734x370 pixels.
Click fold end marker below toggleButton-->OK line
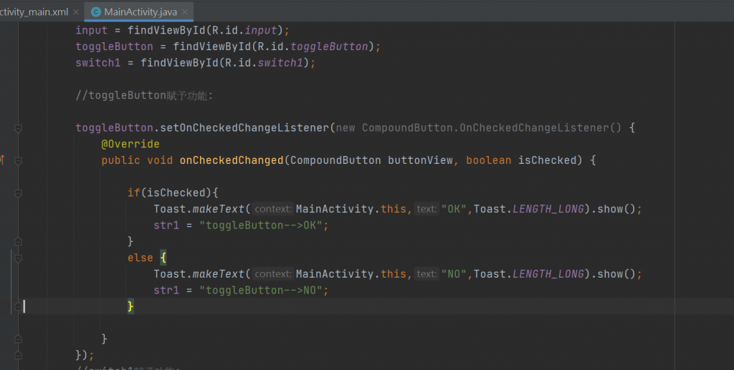pos(18,241)
